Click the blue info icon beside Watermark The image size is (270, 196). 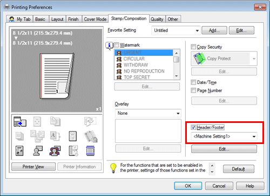(x=109, y=45)
